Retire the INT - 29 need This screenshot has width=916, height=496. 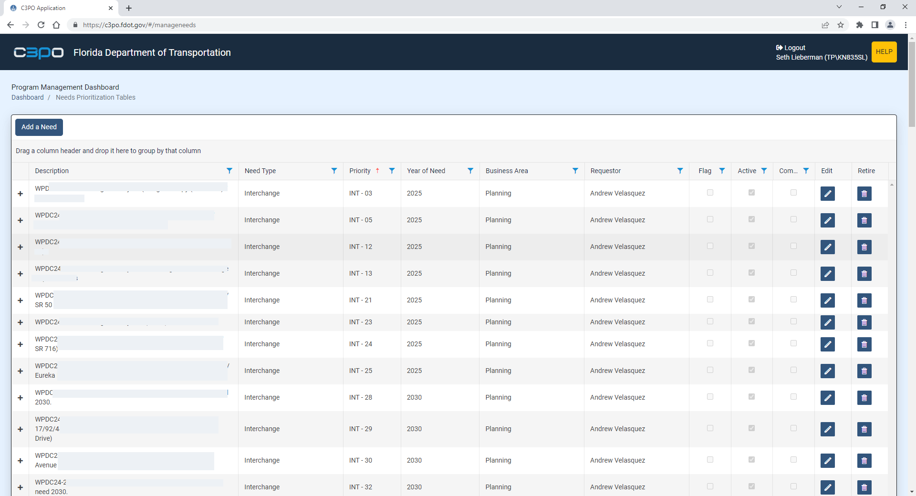(864, 429)
